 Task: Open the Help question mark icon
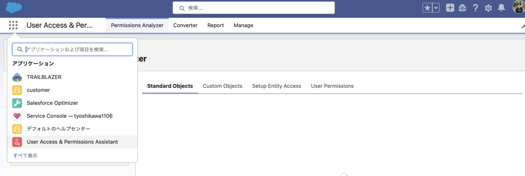coord(476,8)
